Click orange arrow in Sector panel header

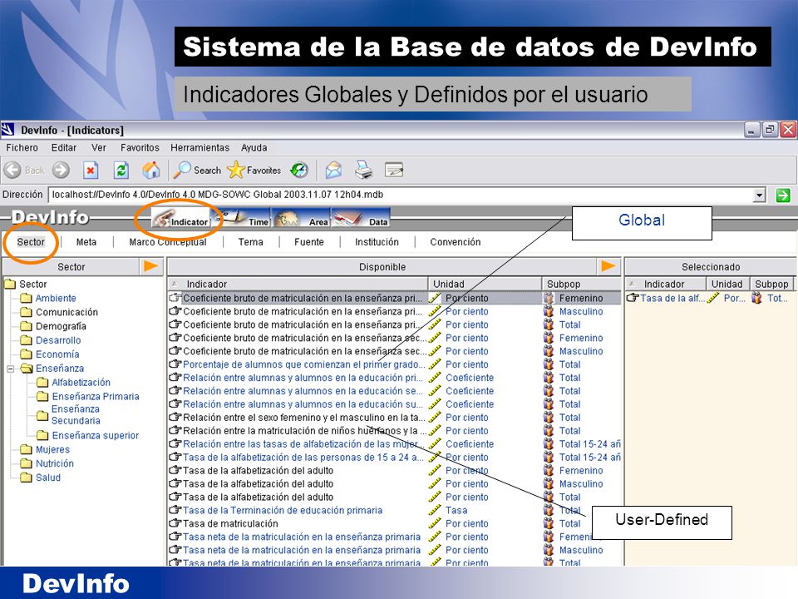[x=150, y=266]
